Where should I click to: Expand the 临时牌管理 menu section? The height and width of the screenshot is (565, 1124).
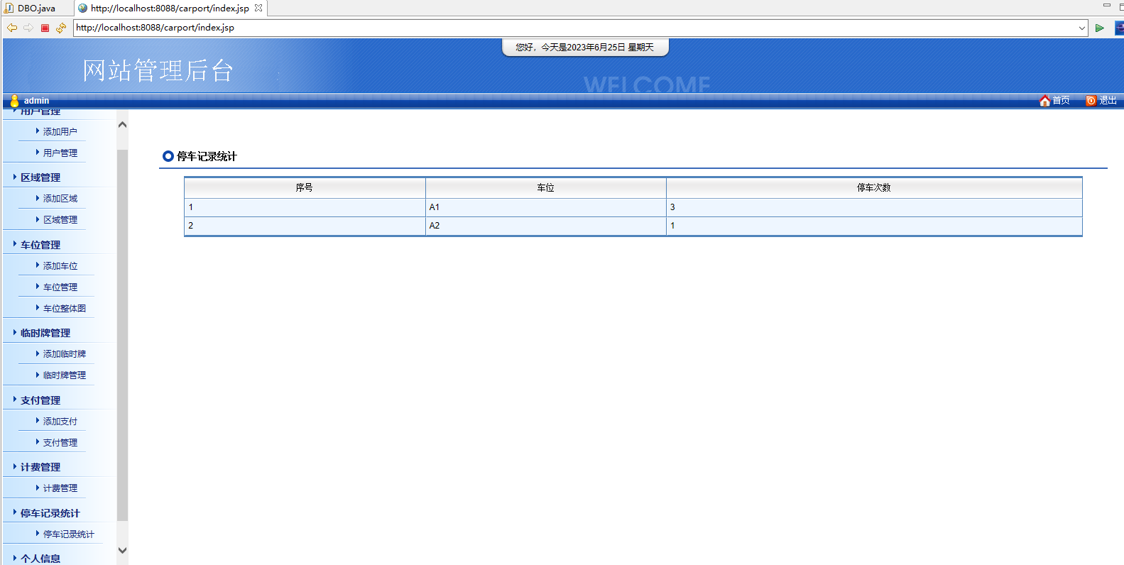point(45,333)
